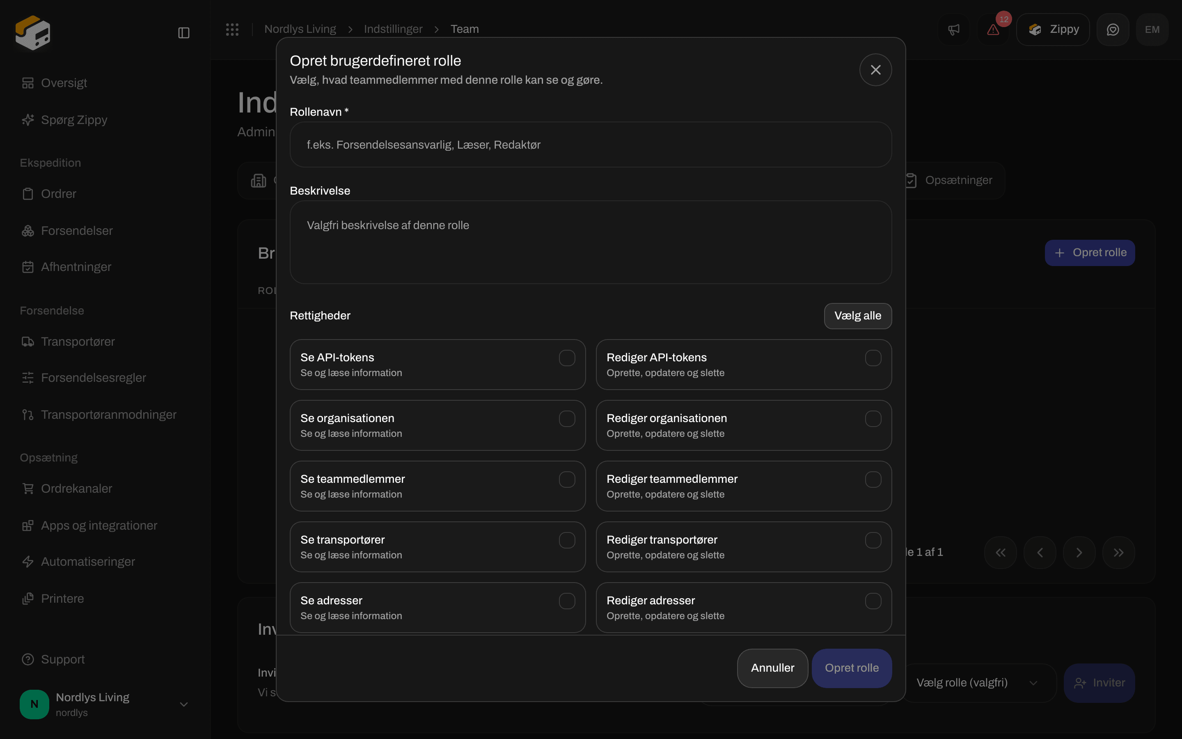Open Ordrer in sidebar
This screenshot has width=1182, height=739.
click(x=49, y=194)
